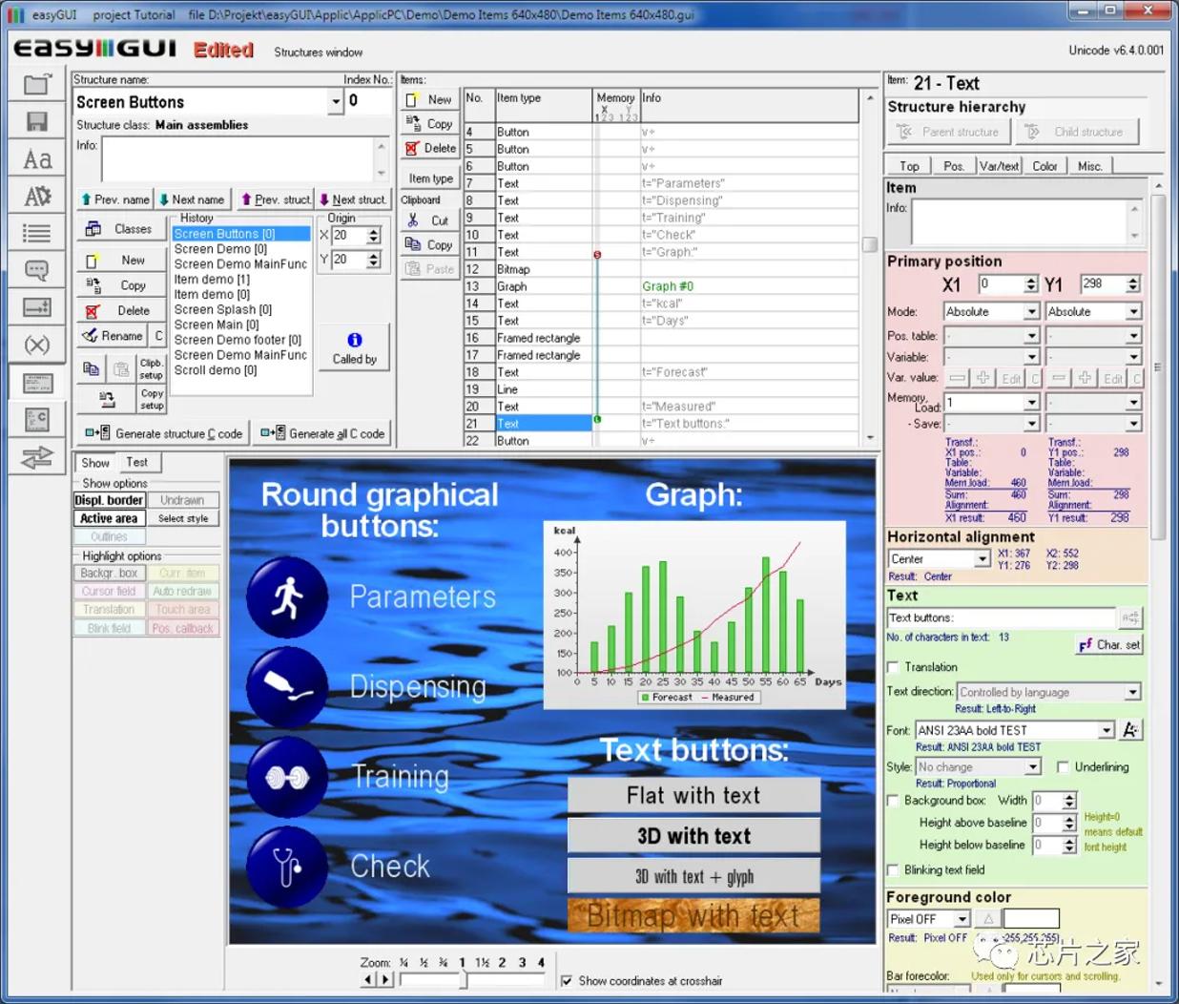
Task: Click the font selection icon beside Font dropdown
Action: point(1130,730)
